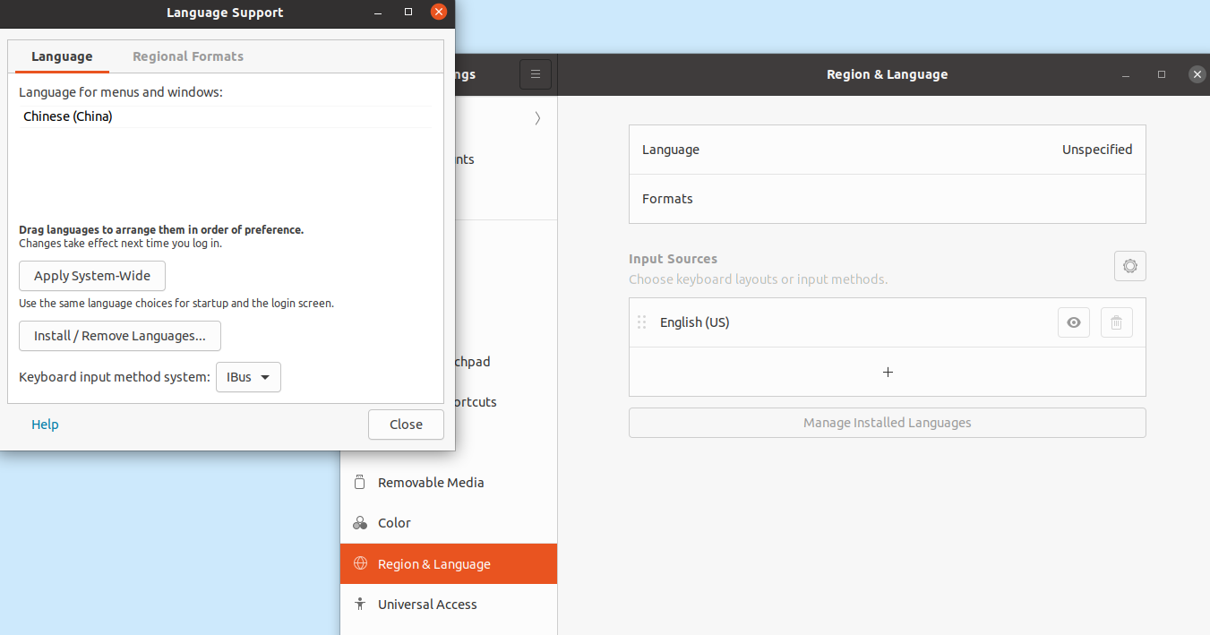
Task: Click the English (US) input source label
Action: click(x=695, y=322)
